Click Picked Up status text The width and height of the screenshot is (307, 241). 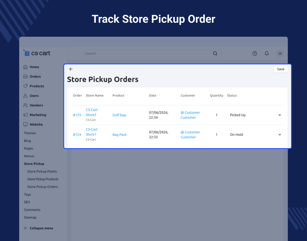237,115
